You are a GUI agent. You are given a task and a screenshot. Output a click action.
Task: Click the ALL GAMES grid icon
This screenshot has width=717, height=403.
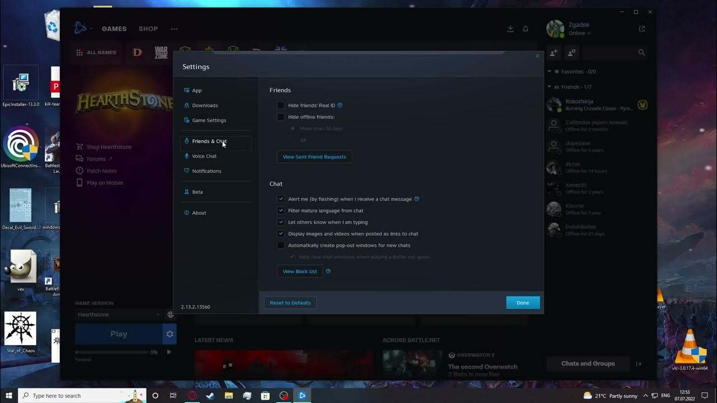[80, 53]
